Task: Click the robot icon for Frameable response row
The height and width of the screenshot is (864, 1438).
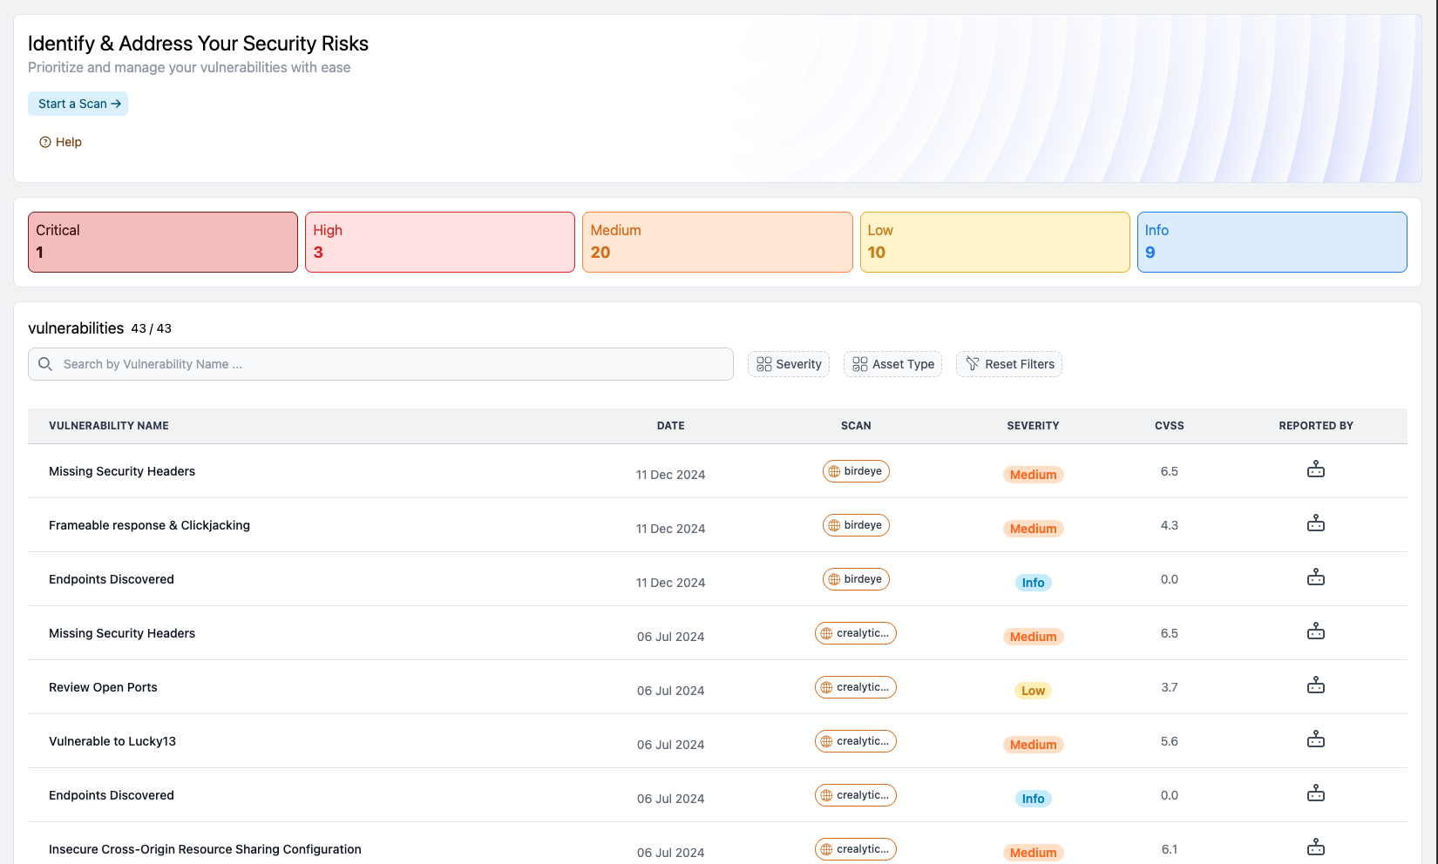Action: click(1315, 523)
